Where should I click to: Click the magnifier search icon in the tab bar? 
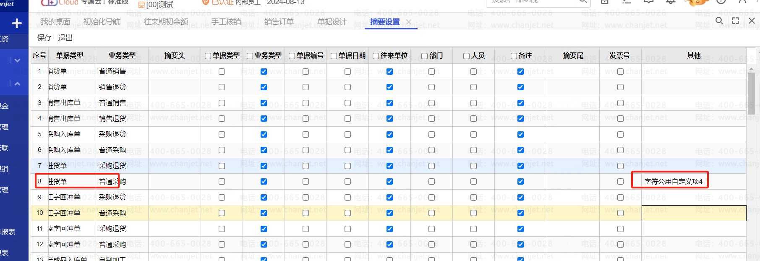719,21
